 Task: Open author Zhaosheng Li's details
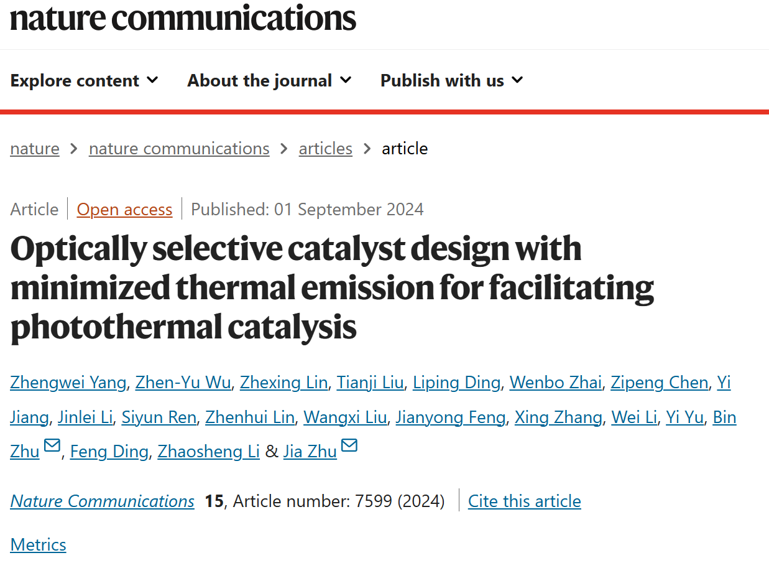[209, 452]
